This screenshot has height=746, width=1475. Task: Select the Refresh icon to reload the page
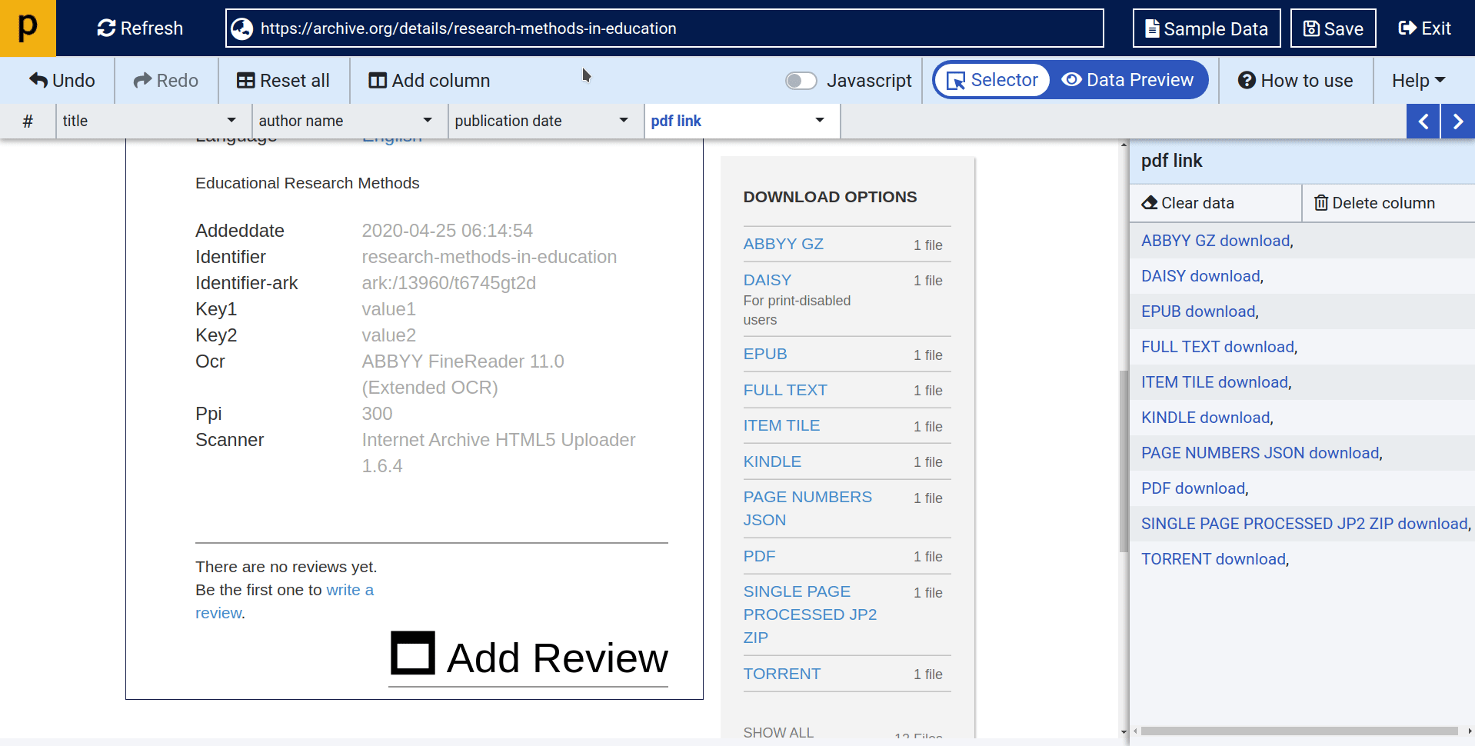point(105,28)
